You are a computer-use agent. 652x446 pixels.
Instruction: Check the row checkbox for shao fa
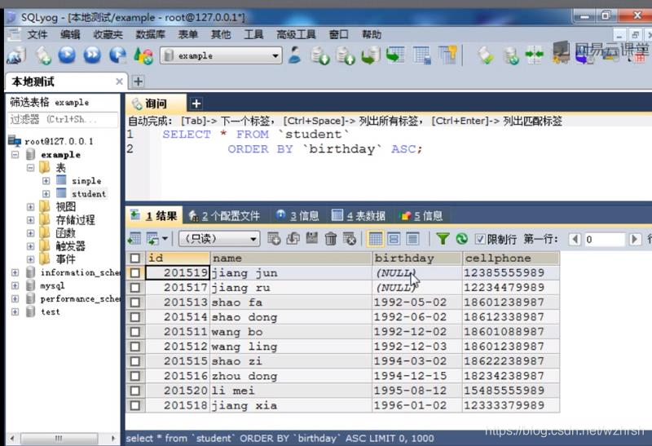point(135,302)
